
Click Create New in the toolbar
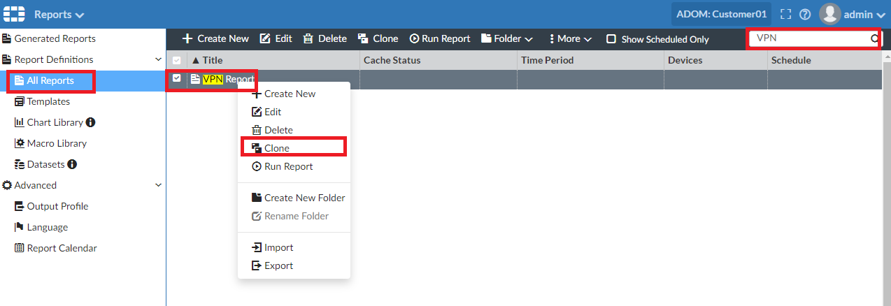point(215,38)
